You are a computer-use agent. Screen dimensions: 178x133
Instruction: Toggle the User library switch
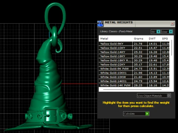point(167,32)
